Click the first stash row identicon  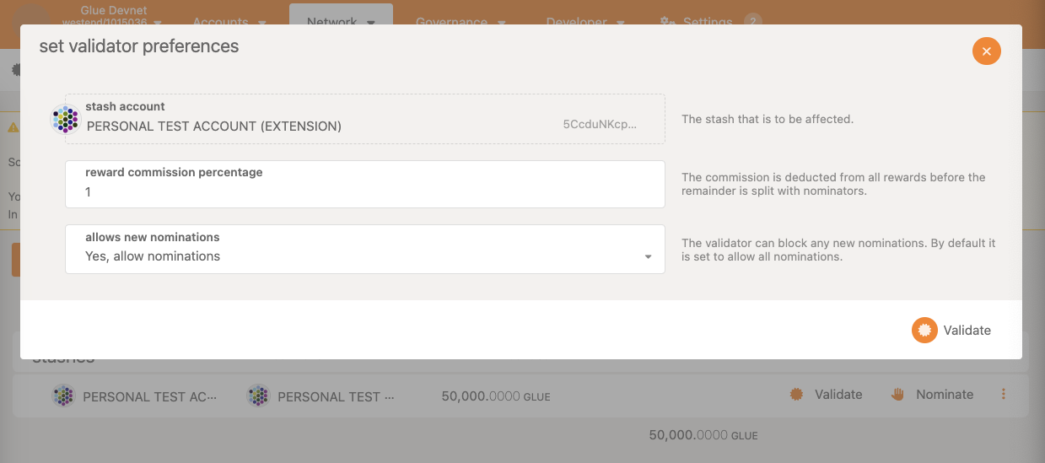(x=64, y=396)
